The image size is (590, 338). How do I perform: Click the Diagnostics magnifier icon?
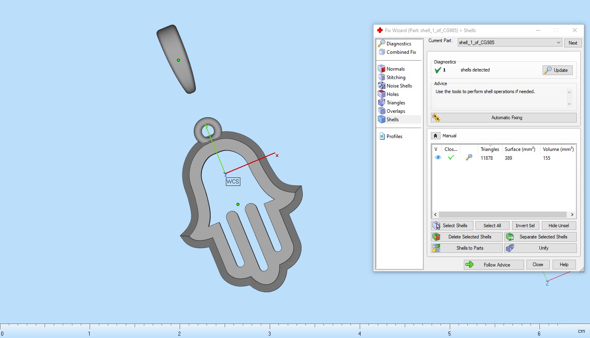click(x=382, y=43)
